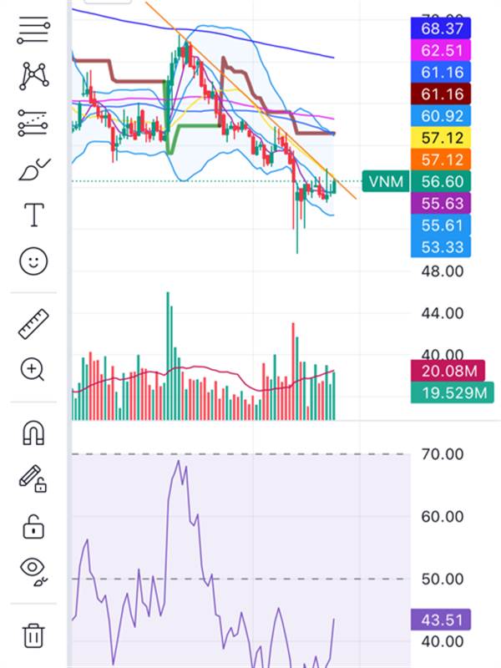This screenshot has height=668, width=501.
Task: Open the emoji icons tool
Action: (x=33, y=261)
